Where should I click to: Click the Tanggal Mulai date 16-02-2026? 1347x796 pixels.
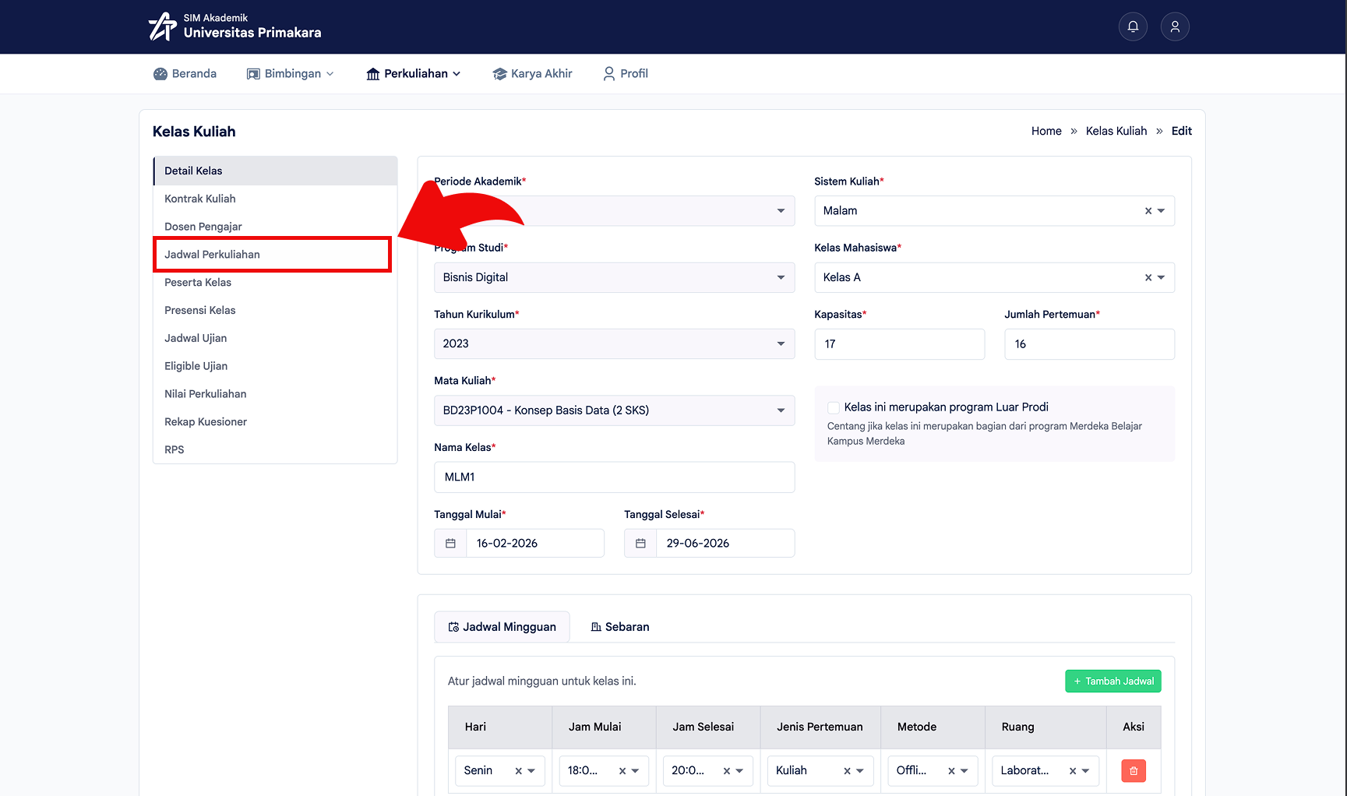click(x=534, y=543)
